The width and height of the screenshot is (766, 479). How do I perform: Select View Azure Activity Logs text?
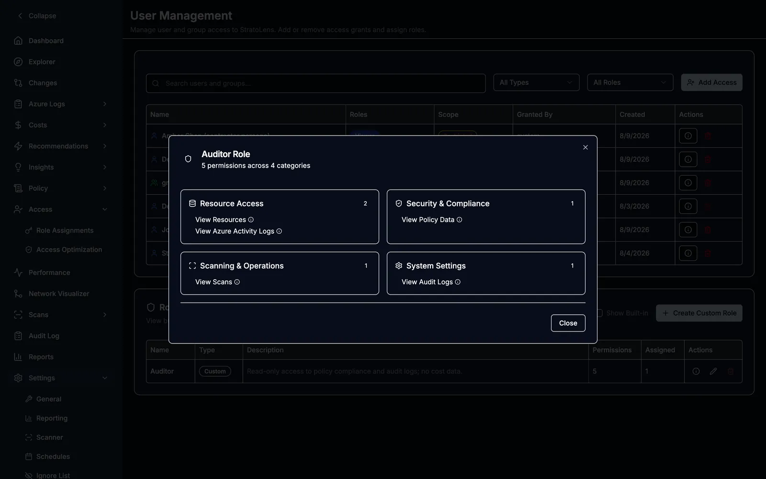tap(235, 231)
